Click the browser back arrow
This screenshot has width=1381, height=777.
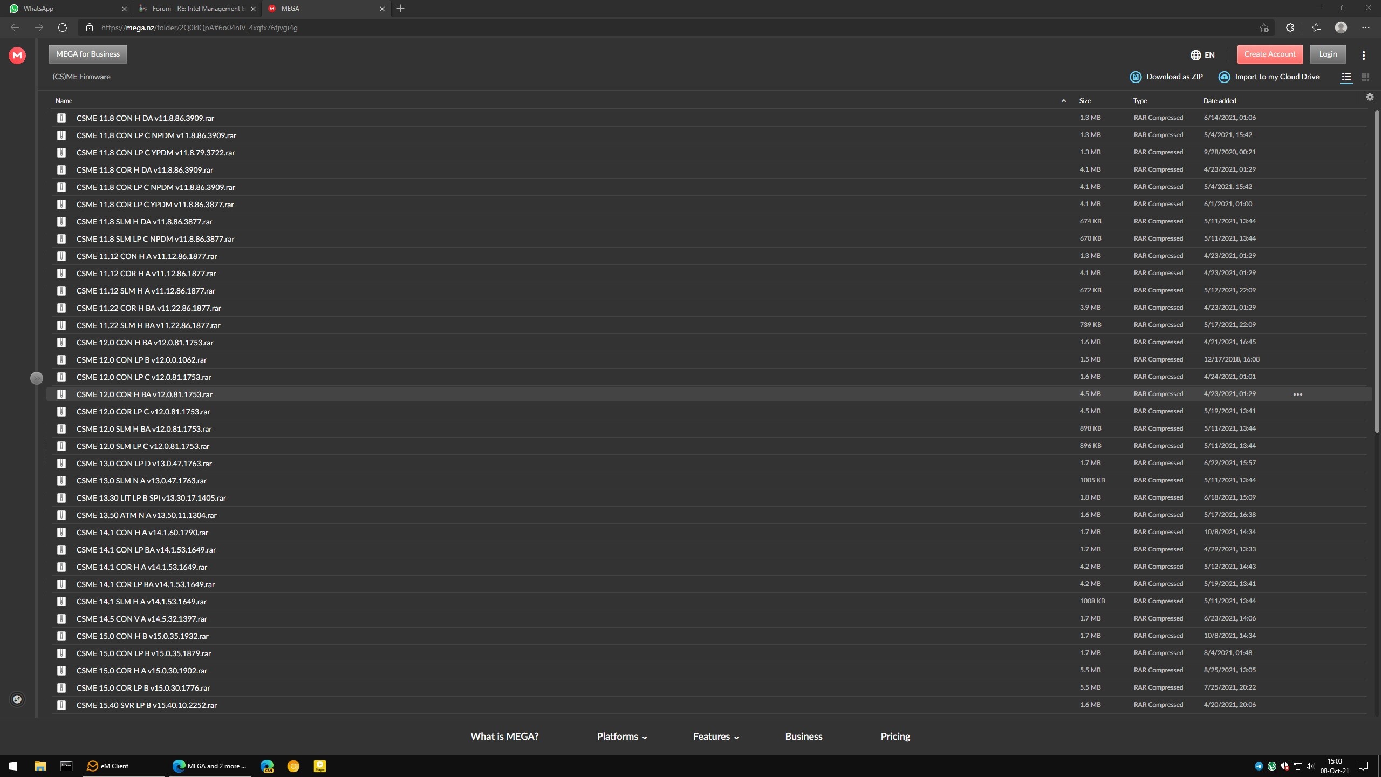click(x=15, y=28)
